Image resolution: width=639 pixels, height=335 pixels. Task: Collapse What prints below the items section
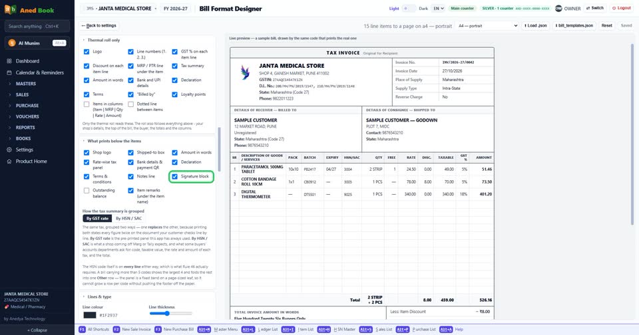(84, 142)
